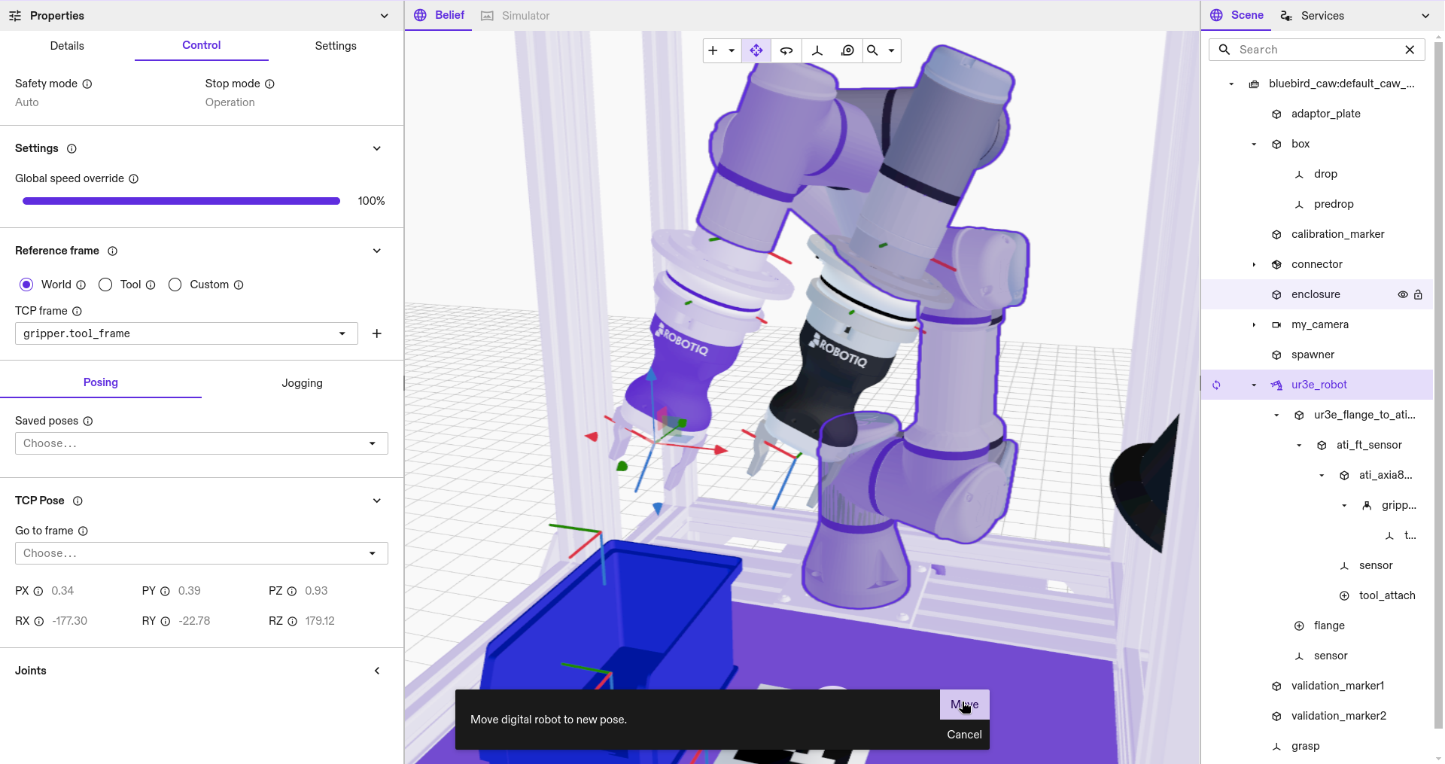The height and width of the screenshot is (764, 1445).
Task: Click the add object plus icon
Action: [712, 50]
